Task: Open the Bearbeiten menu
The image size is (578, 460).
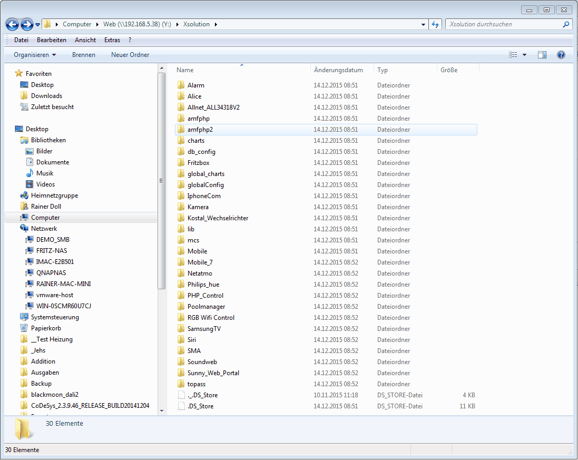Action: 52,40
